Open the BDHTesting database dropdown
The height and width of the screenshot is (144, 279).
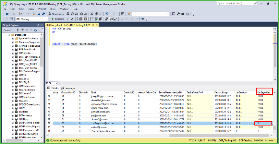47,19
